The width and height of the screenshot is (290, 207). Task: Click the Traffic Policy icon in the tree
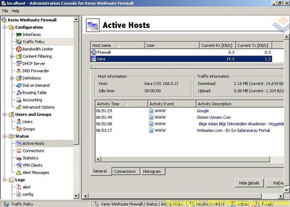19,42
